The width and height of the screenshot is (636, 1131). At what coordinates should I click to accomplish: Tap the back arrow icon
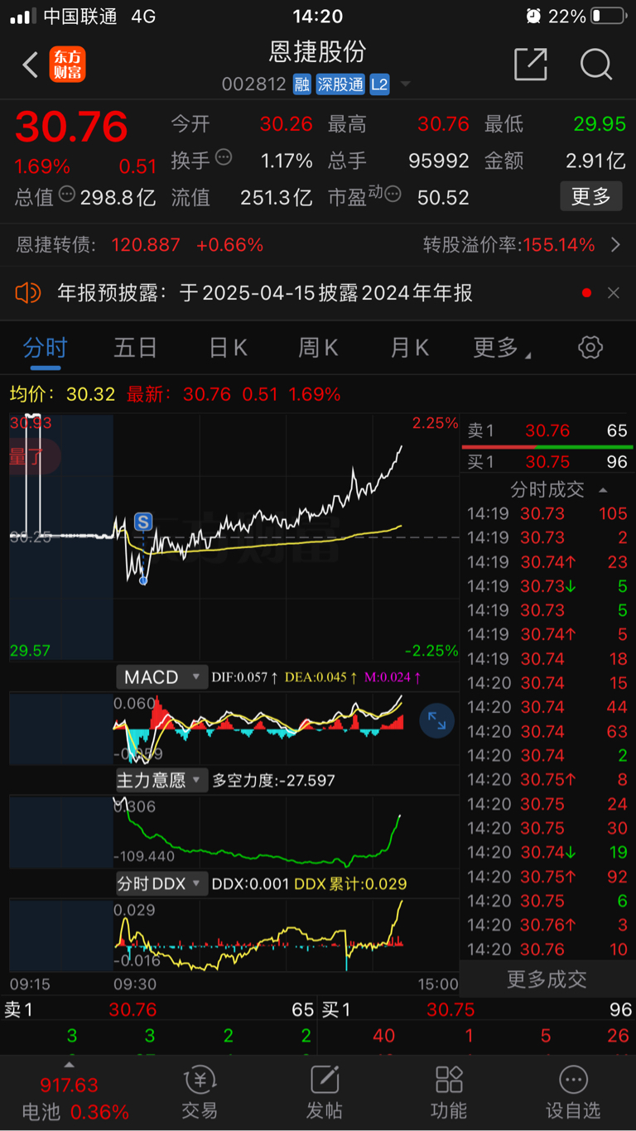click(30, 65)
